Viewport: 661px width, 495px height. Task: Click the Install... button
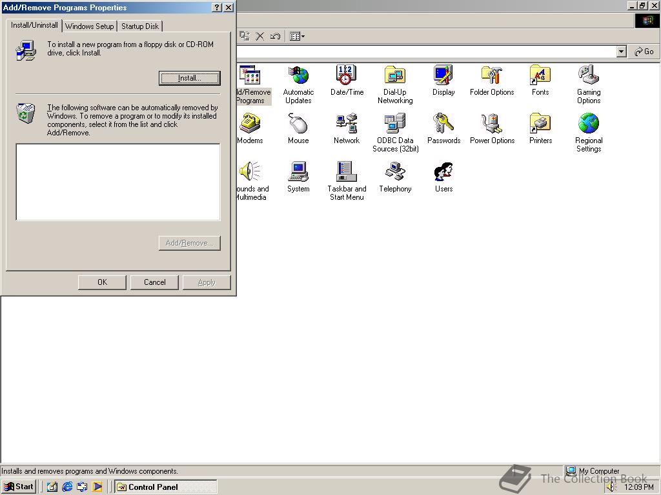point(189,78)
